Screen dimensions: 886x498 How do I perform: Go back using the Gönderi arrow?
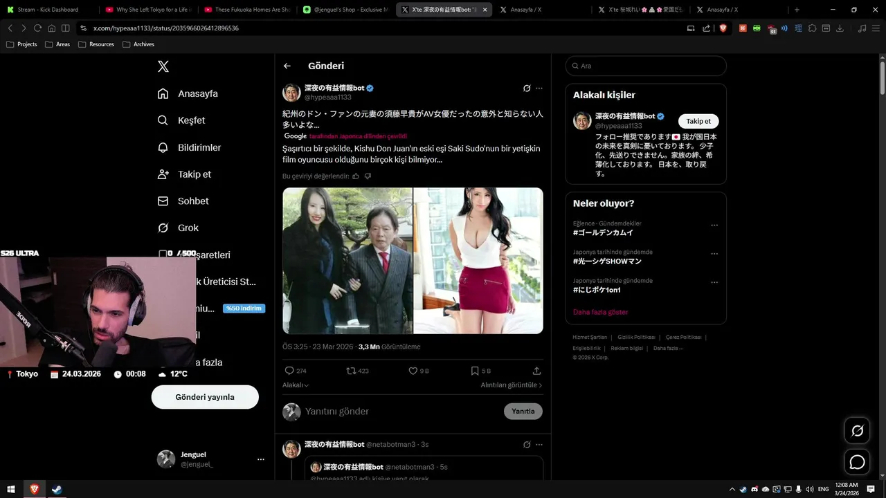click(287, 66)
